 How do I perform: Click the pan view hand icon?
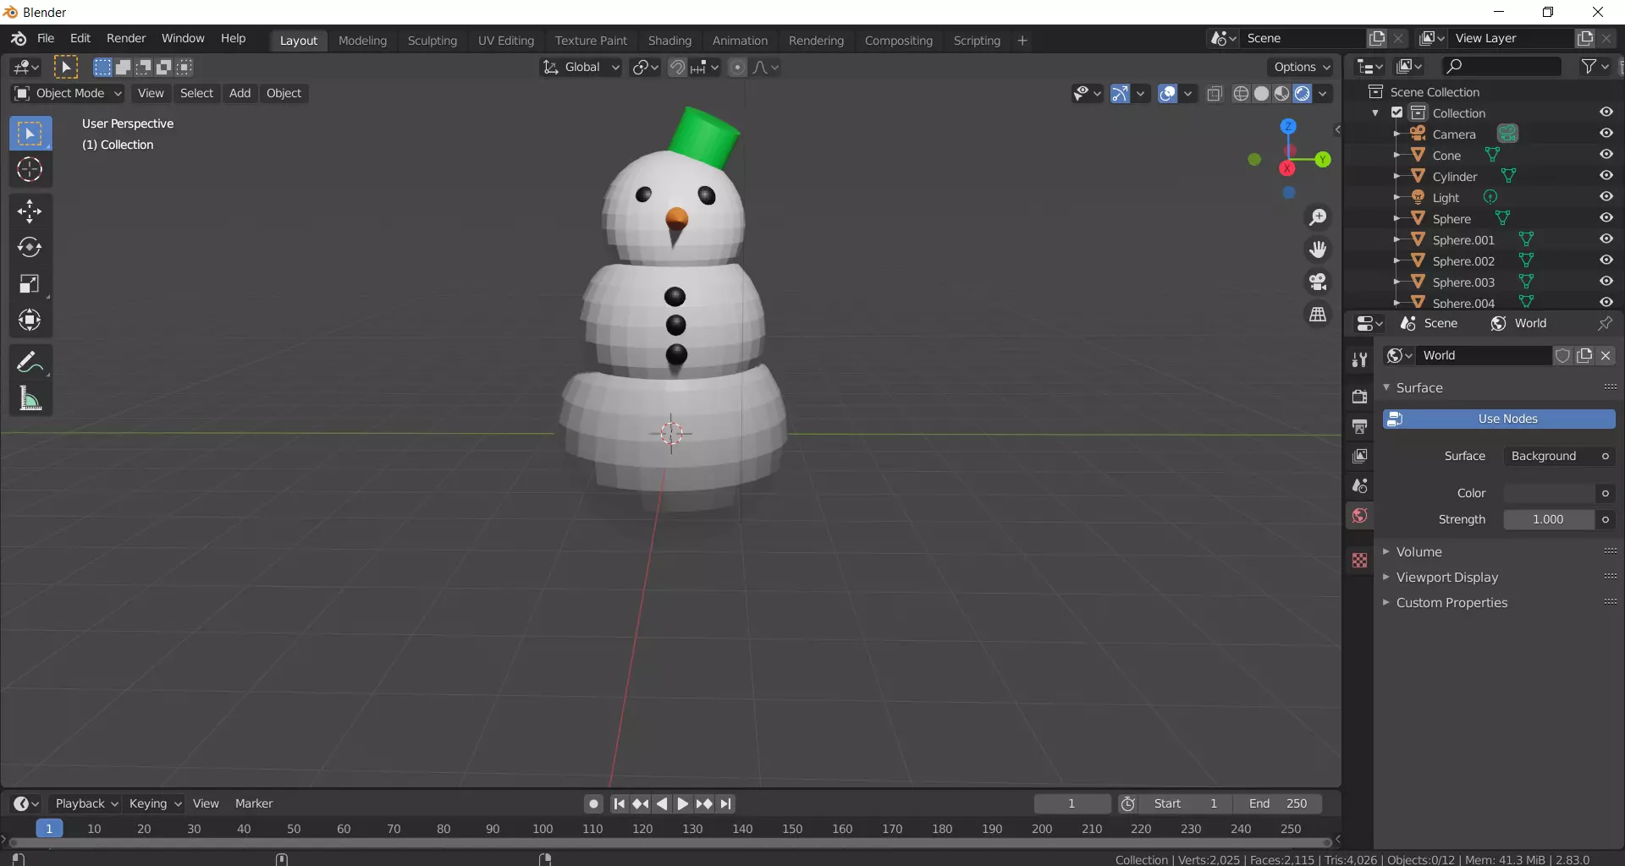click(1318, 249)
